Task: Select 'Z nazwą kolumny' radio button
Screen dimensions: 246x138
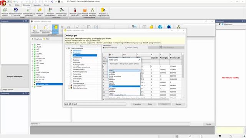Action: coord(126,48)
